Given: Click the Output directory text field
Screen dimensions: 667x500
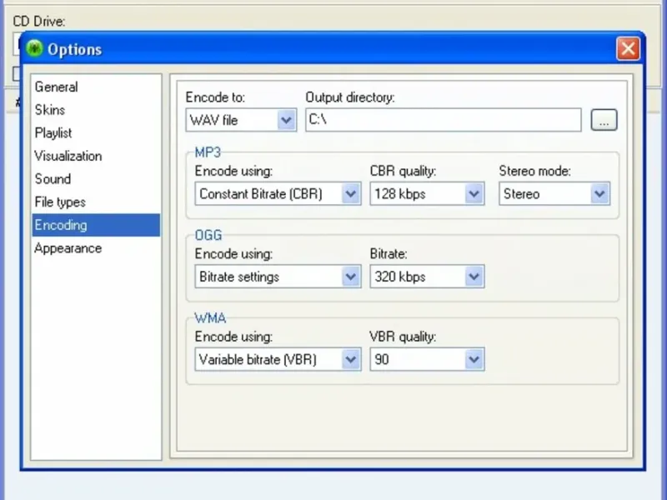Looking at the screenshot, I should [x=444, y=120].
